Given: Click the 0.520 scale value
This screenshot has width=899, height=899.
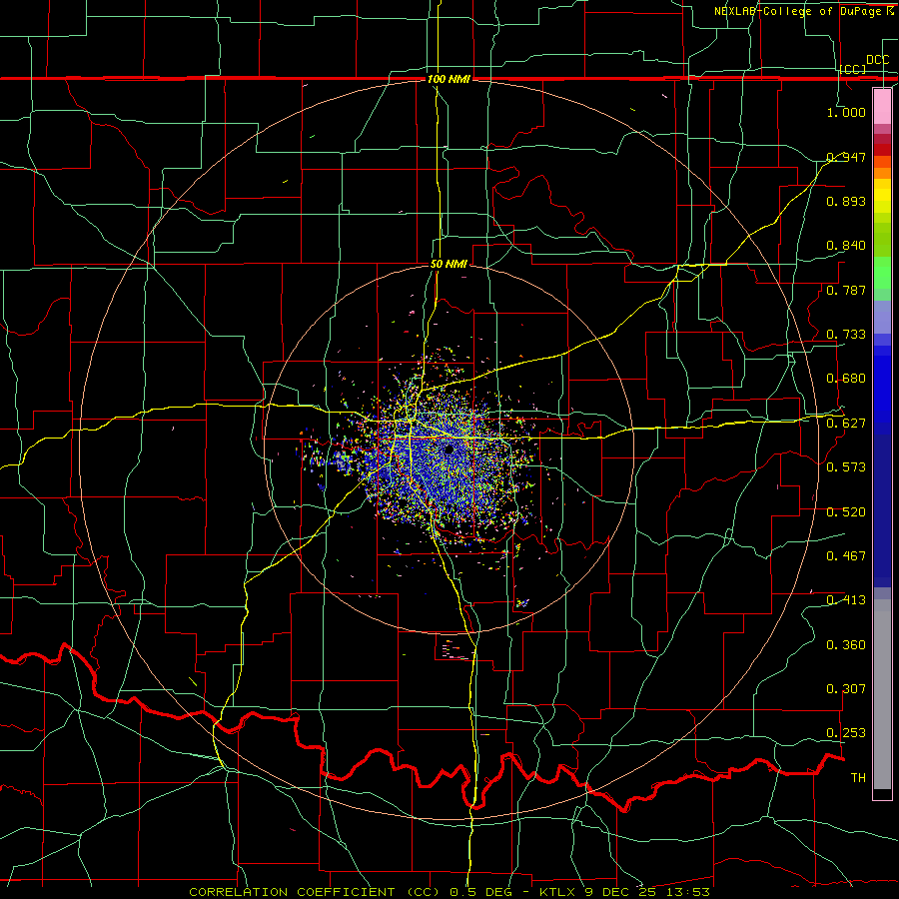Looking at the screenshot, I should [x=846, y=512].
